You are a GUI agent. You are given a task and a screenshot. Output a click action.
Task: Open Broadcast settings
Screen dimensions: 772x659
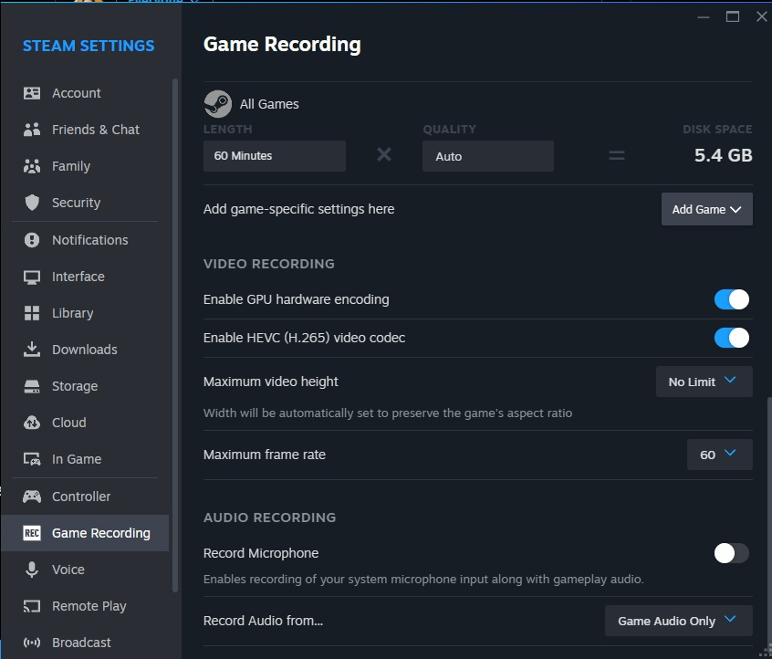85,643
